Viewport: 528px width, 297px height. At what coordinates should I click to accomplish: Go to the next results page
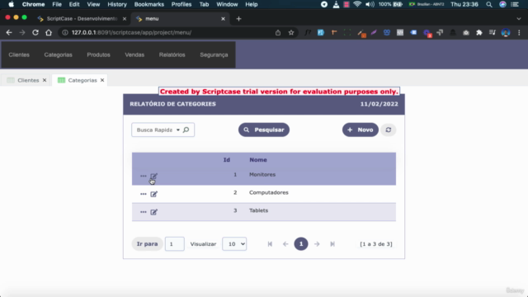(x=317, y=244)
